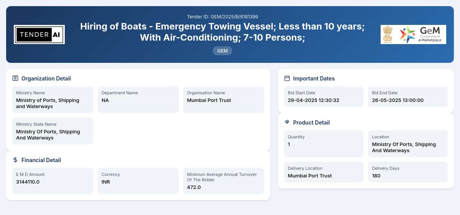Image resolution: width=460 pixels, height=215 pixels.
Task: Click the GEM tag badge
Action: [x=222, y=51]
